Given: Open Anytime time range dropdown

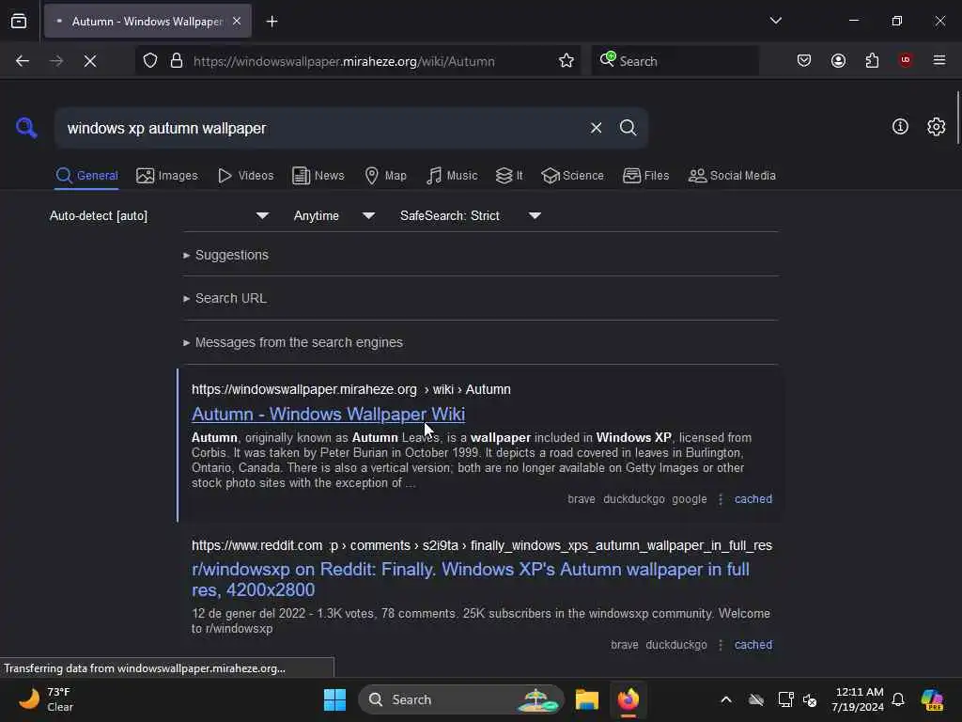Looking at the screenshot, I should [334, 215].
